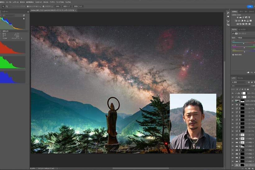Select the image thumbnail of the photo layer
The width and height of the screenshot is (255, 170).
[x=237, y=101]
